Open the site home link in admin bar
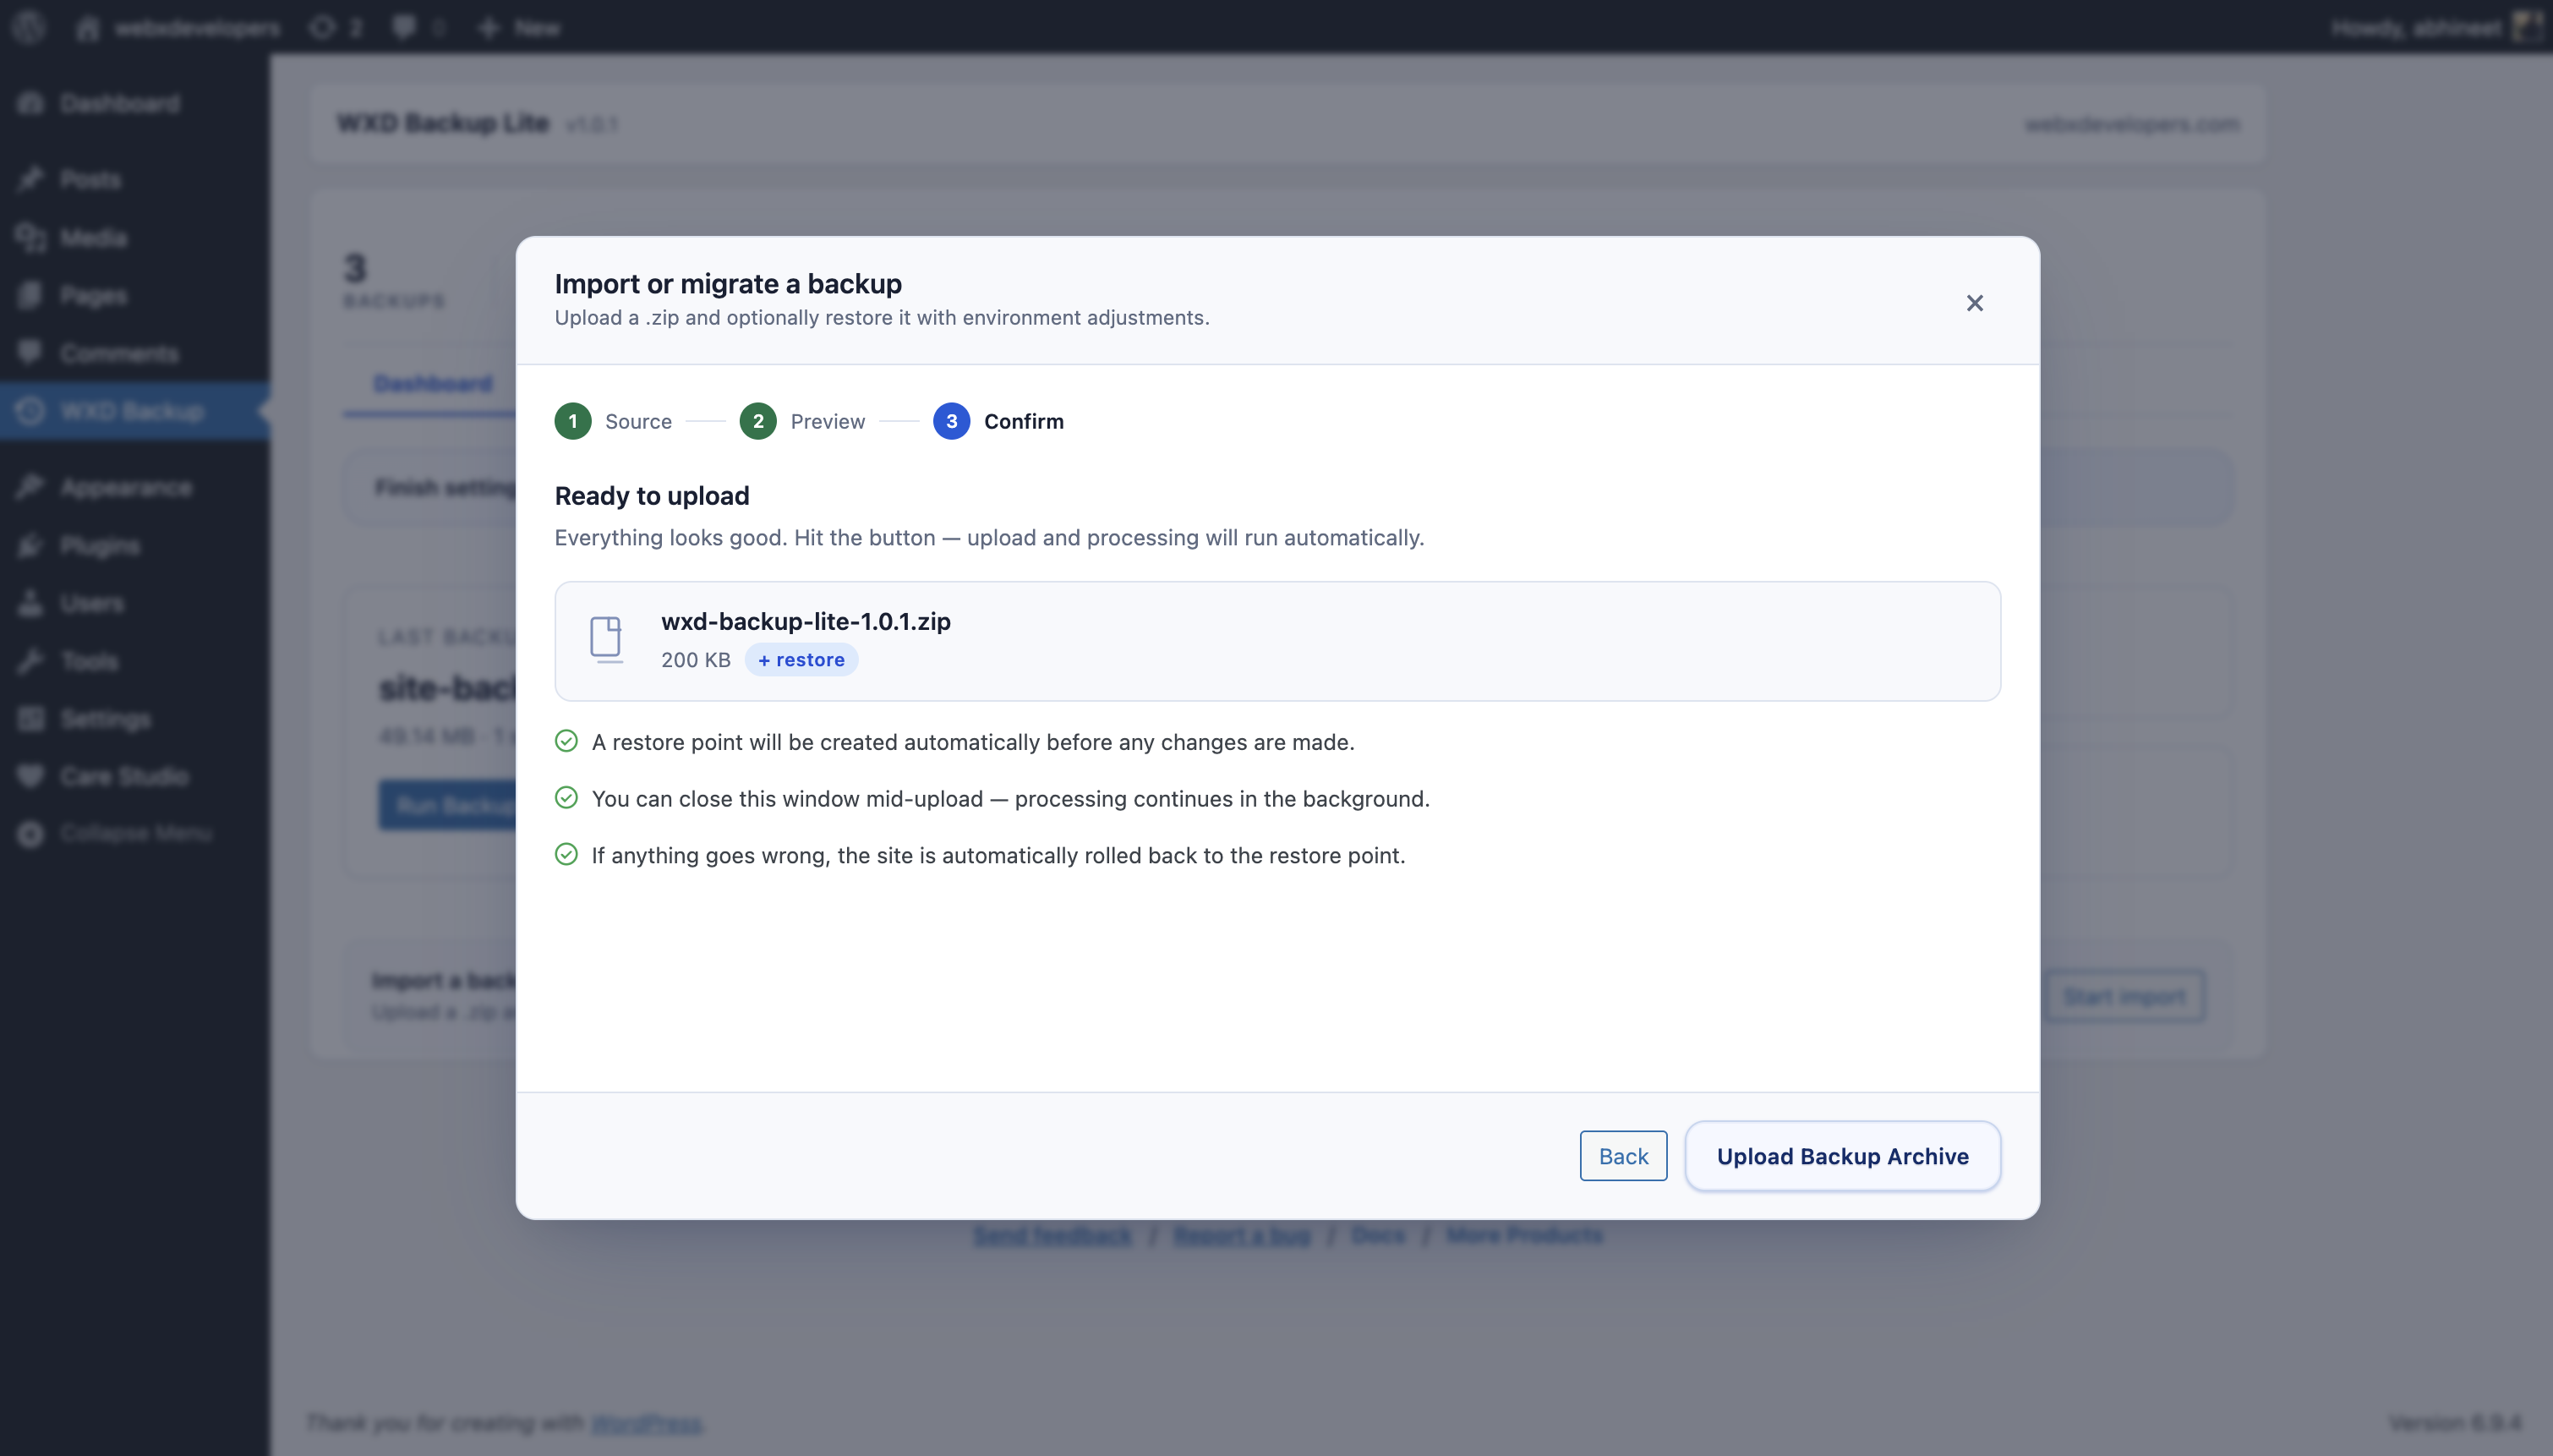 click(x=179, y=27)
